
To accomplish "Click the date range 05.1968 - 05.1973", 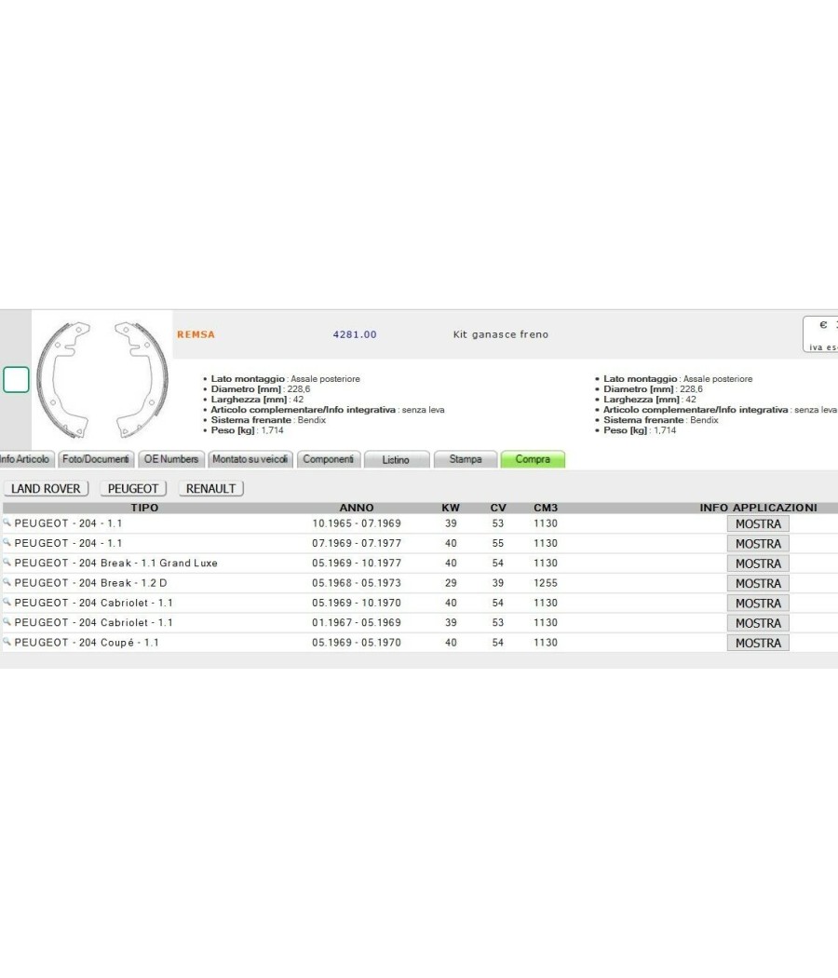I will point(357,583).
